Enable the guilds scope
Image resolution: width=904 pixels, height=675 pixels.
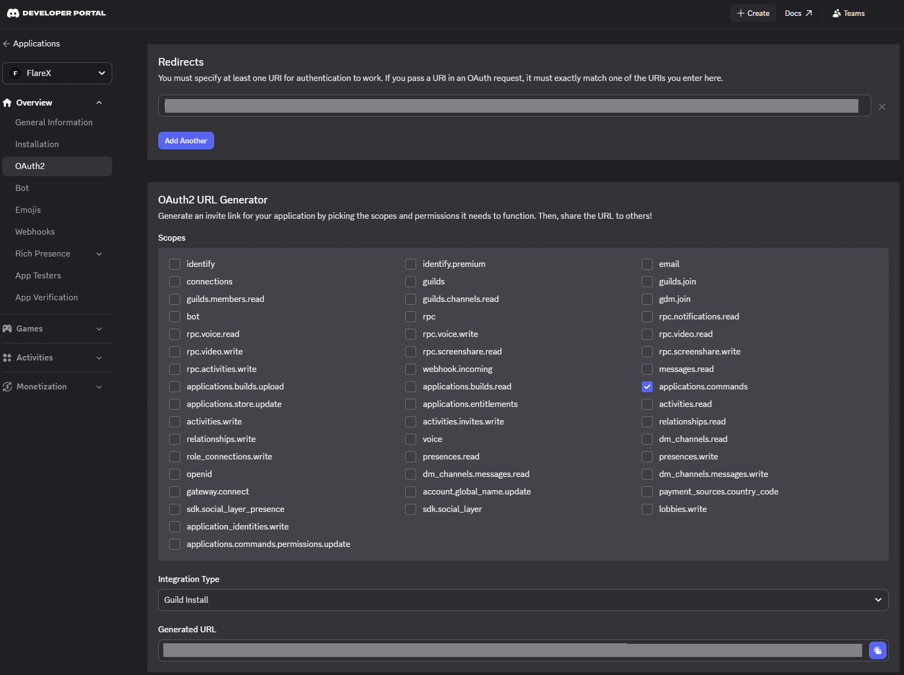click(411, 282)
